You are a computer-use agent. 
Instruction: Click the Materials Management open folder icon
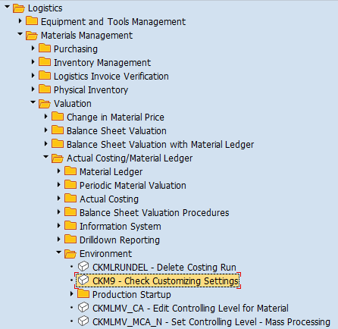(x=32, y=36)
